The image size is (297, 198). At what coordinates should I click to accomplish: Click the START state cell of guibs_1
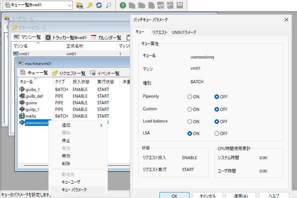[x=103, y=89]
